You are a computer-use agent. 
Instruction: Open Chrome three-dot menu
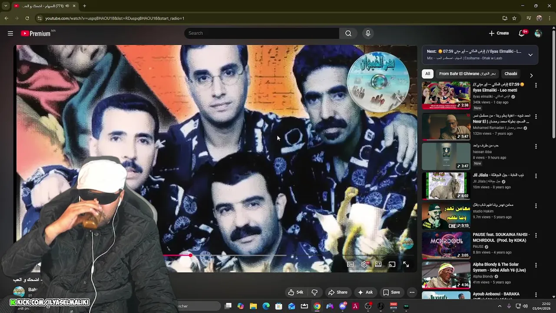pos(549,18)
